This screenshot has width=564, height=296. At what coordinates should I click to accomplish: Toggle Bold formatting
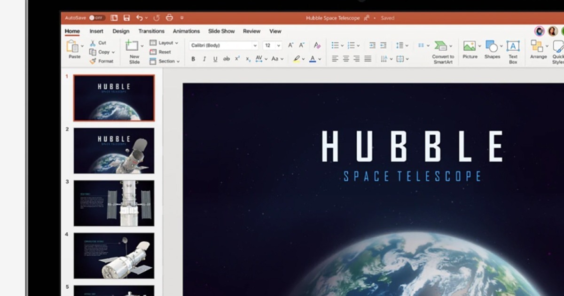point(193,59)
